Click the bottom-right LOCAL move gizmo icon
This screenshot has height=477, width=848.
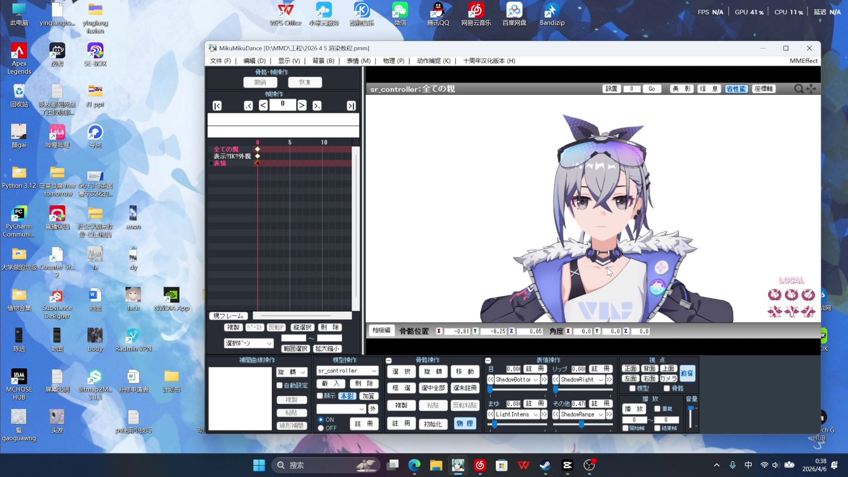808,312
